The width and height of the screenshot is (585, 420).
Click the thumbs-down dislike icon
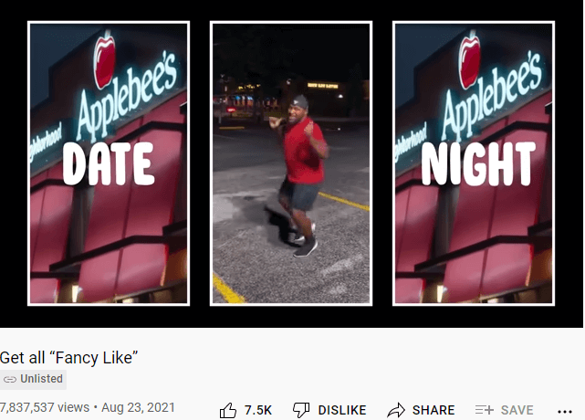301,410
